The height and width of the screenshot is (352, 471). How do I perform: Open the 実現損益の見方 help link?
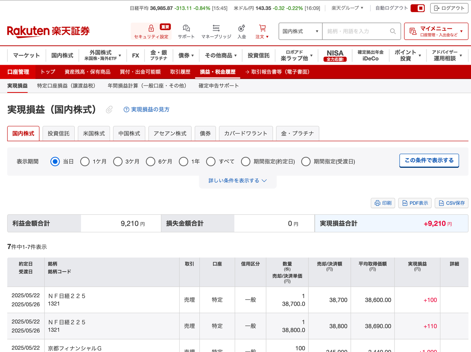click(x=146, y=109)
